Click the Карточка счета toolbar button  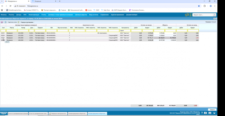pos(13,22)
